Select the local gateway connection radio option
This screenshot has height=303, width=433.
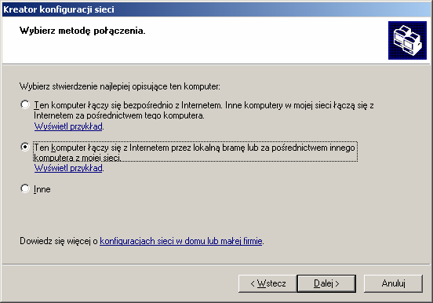click(25, 147)
